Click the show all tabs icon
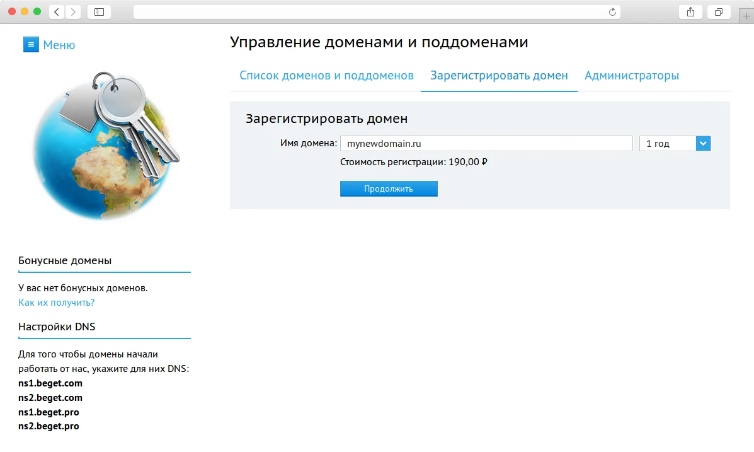Viewport: 754px width, 452px height. click(719, 11)
